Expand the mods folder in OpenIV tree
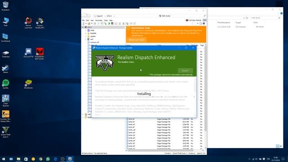 85,30
